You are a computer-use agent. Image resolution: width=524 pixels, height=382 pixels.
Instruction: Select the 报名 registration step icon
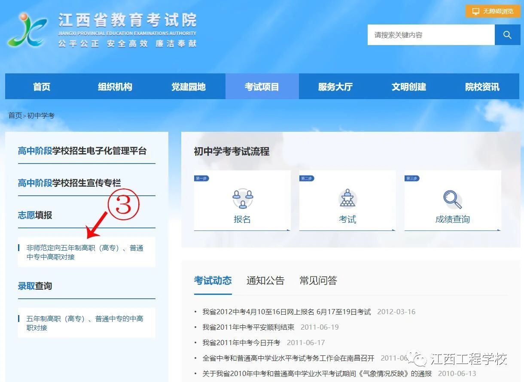coord(242,199)
